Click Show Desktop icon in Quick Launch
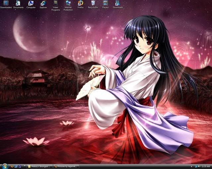The height and width of the screenshot is (169, 212). pos(16,166)
